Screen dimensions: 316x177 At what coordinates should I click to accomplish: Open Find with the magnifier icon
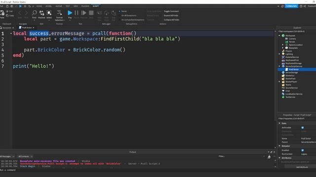click(x=34, y=13)
